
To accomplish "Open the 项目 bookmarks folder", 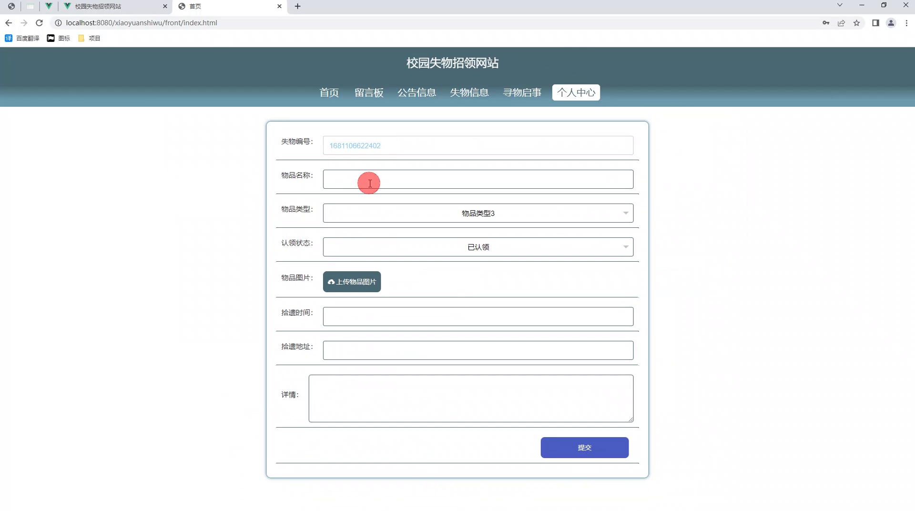I will pos(89,38).
